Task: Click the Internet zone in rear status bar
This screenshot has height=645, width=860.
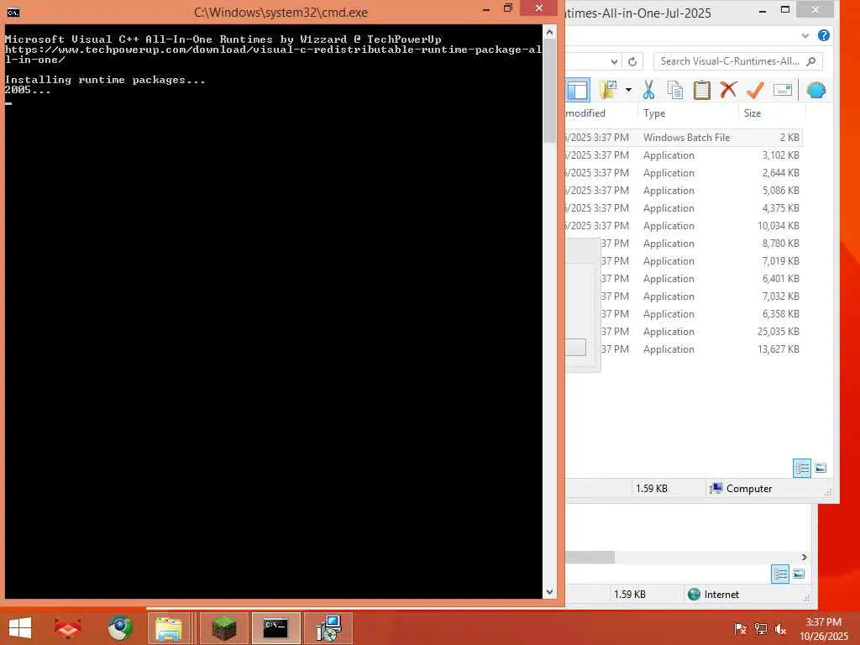Action: pyautogui.click(x=713, y=594)
